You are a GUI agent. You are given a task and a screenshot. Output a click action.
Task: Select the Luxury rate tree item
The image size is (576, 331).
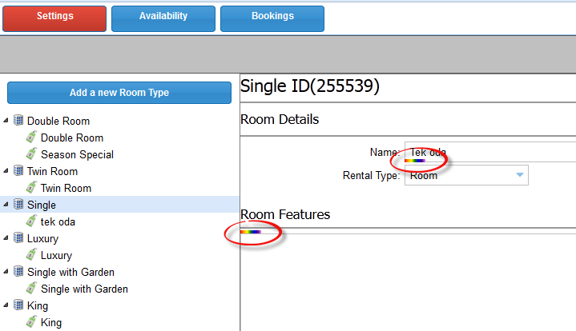point(56,255)
